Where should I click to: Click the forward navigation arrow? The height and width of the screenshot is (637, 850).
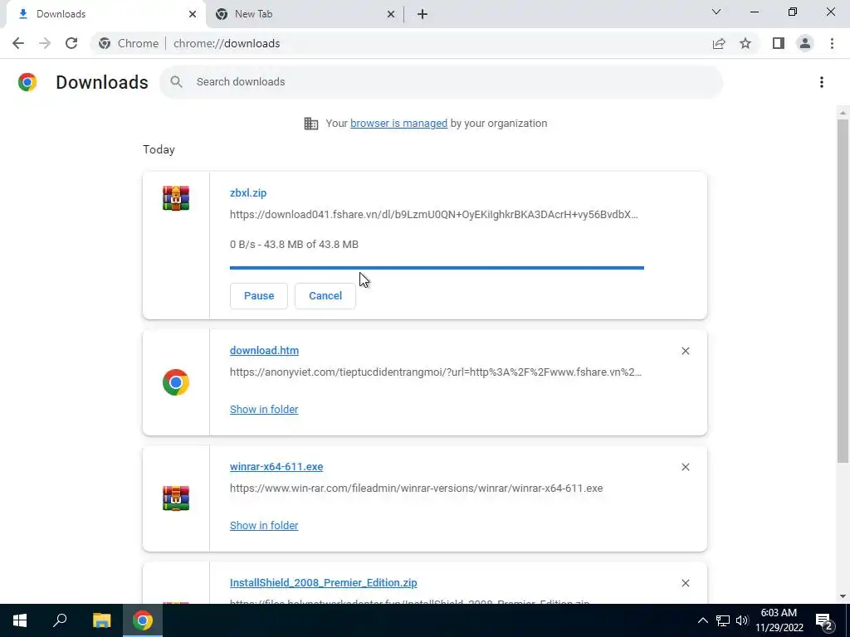click(x=45, y=43)
